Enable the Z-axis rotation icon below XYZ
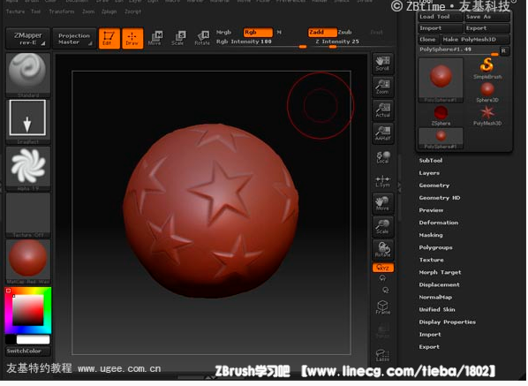 (385, 290)
